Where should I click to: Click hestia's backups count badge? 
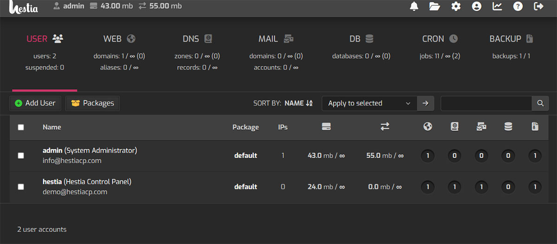click(x=535, y=187)
